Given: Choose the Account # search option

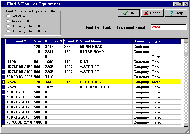Looking at the screenshot, I should (8, 21).
